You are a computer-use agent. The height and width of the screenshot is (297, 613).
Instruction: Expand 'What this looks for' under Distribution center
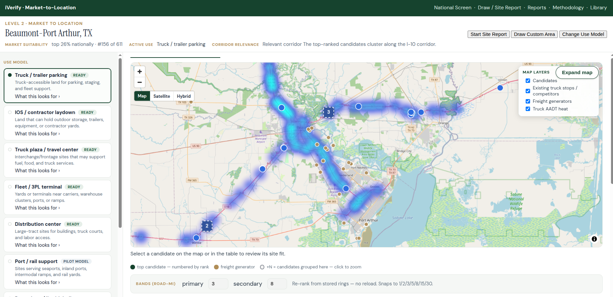37,245
